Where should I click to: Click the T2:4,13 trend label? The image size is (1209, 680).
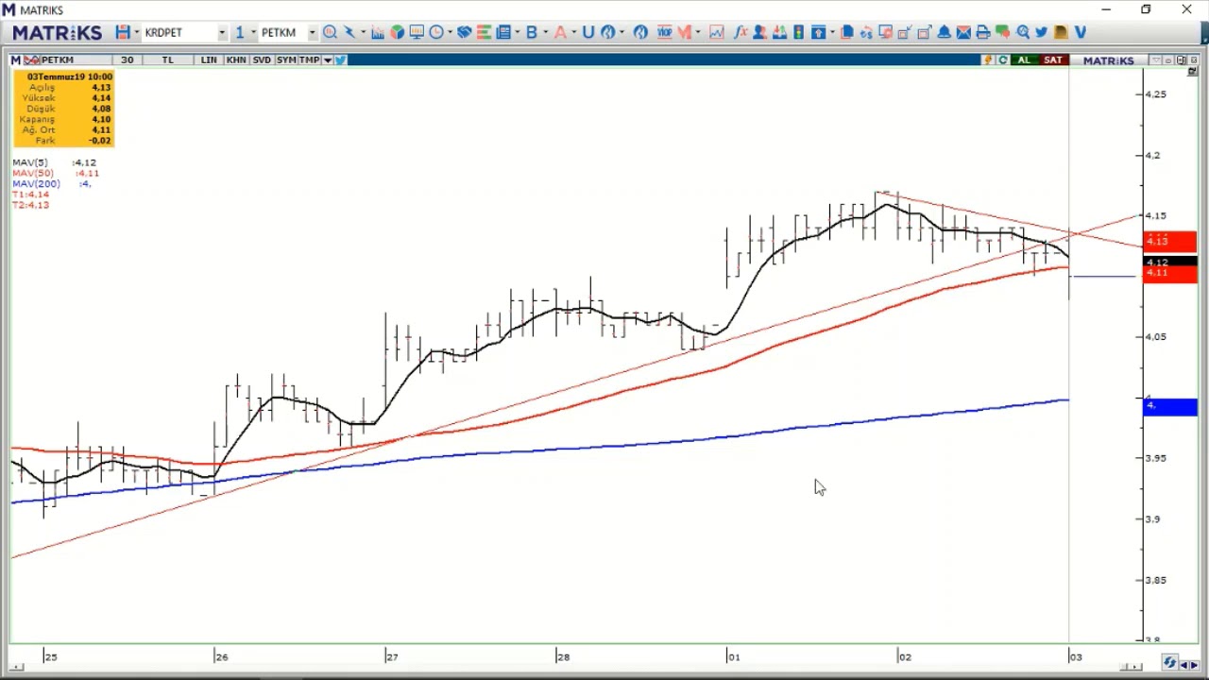tap(30, 204)
